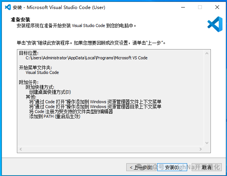Select the 'Visual Studio Code' start menu folder line
Viewport: 227px width, 176px height.
pos(42,72)
